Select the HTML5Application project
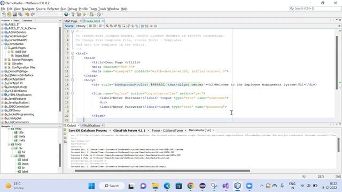 pyautogui.click(x=20, y=95)
